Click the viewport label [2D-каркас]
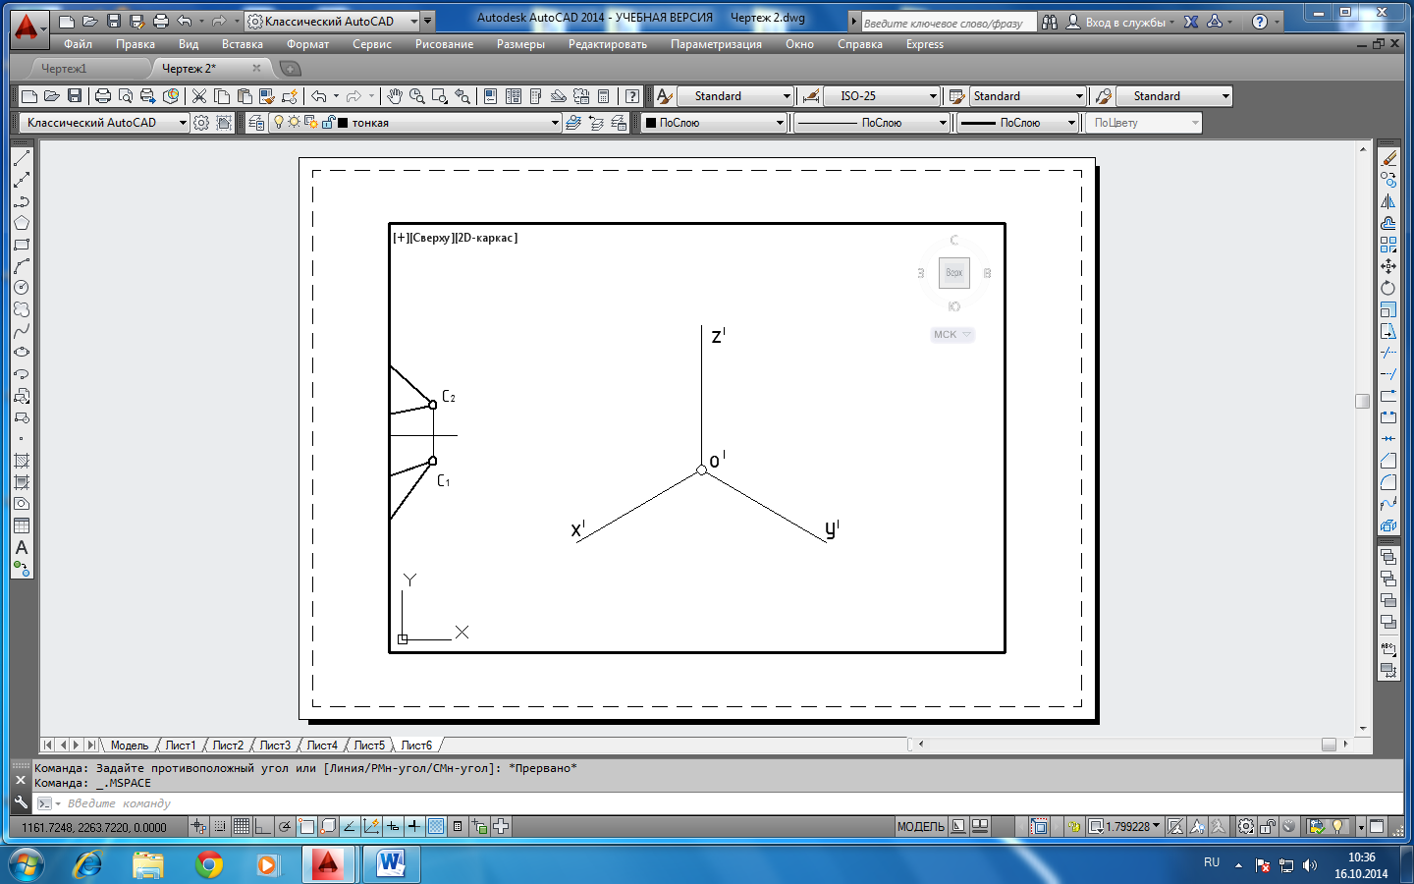The height and width of the screenshot is (884, 1414). 486,238
